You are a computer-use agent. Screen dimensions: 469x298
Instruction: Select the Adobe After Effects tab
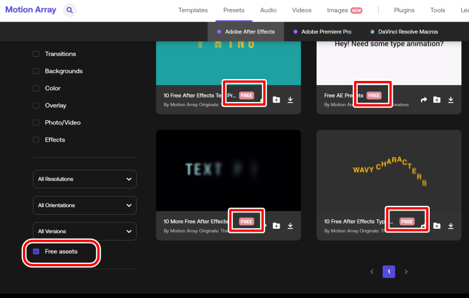pos(246,32)
